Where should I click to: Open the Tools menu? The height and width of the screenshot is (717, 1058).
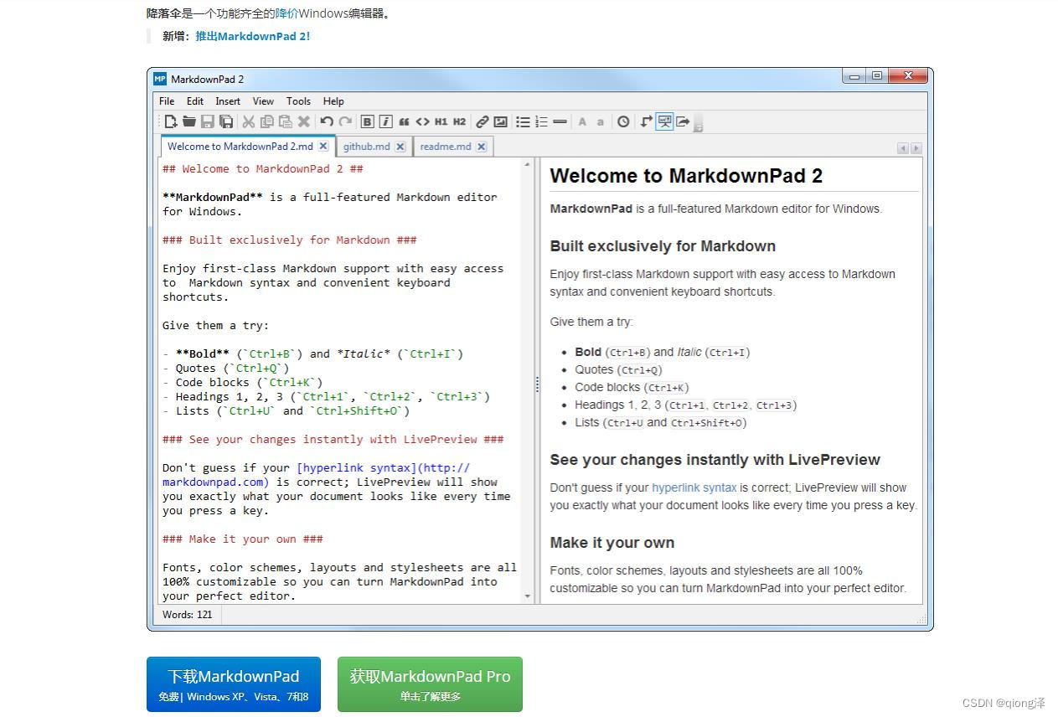click(x=298, y=101)
